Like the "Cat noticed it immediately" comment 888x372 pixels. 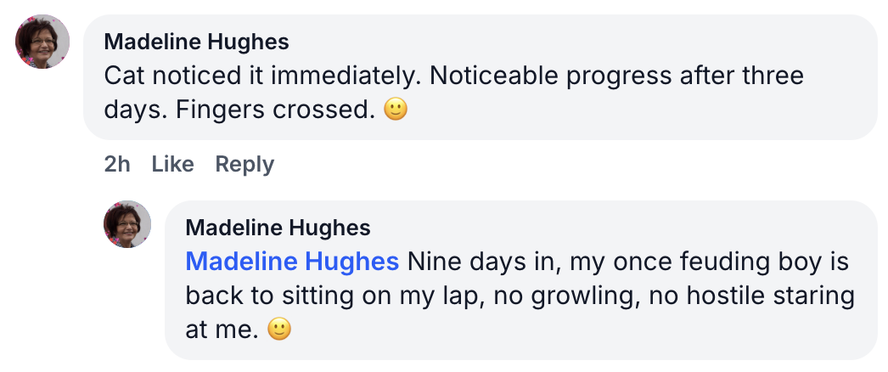pyautogui.click(x=172, y=164)
